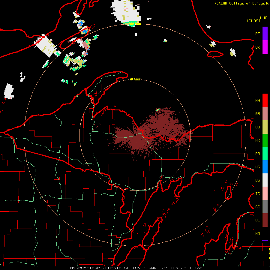Click the KMQT radar site identifier
The image size is (270, 270).
tap(154, 268)
